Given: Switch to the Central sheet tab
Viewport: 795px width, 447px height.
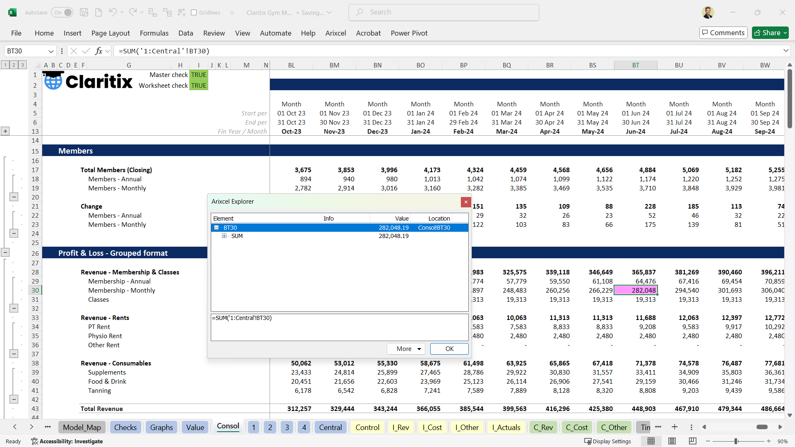Looking at the screenshot, I should pos(330,428).
